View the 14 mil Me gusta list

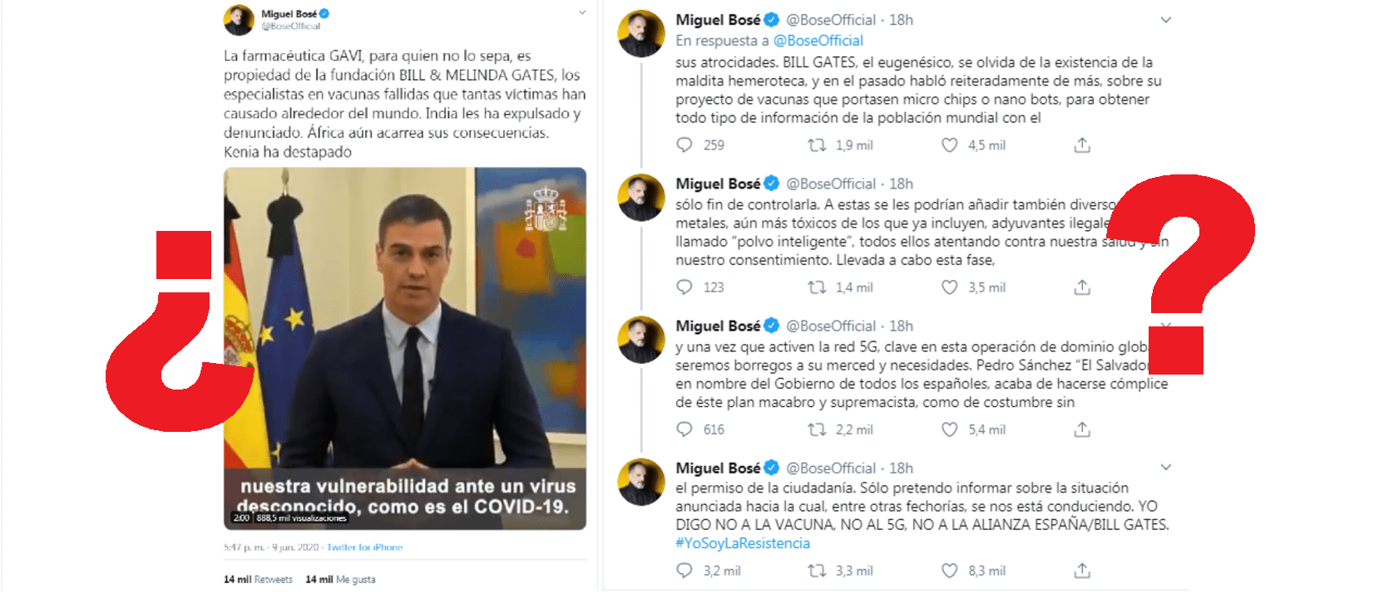[340, 580]
